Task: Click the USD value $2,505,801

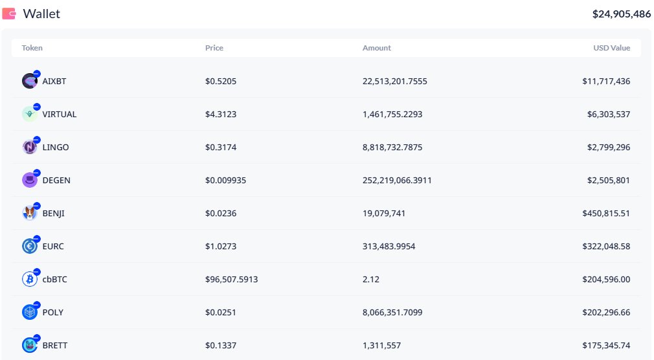Action: point(609,180)
